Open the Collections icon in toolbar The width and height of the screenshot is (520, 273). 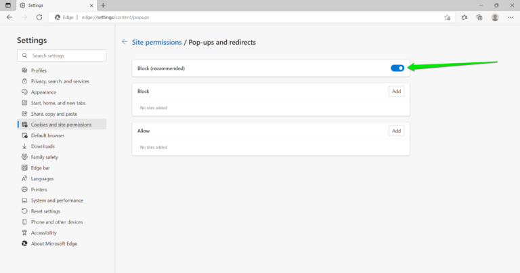[x=479, y=17]
